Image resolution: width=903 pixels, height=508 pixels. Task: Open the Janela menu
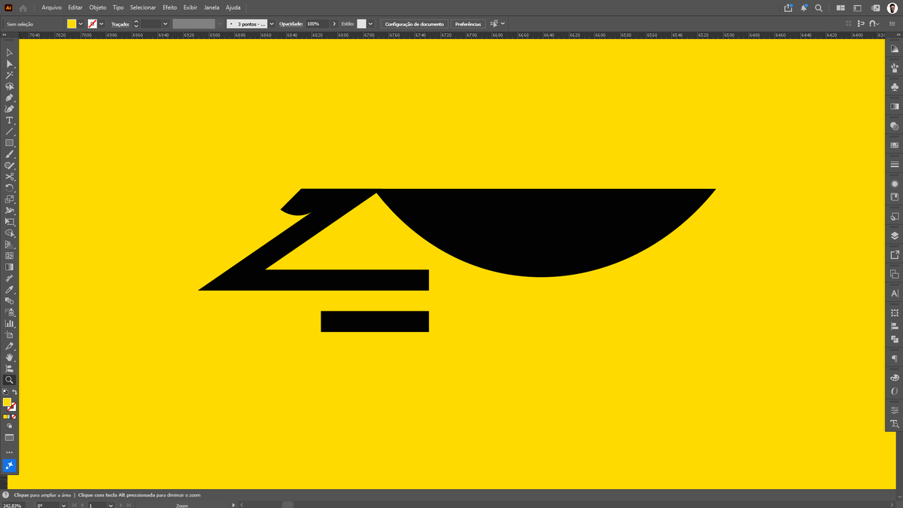click(211, 8)
